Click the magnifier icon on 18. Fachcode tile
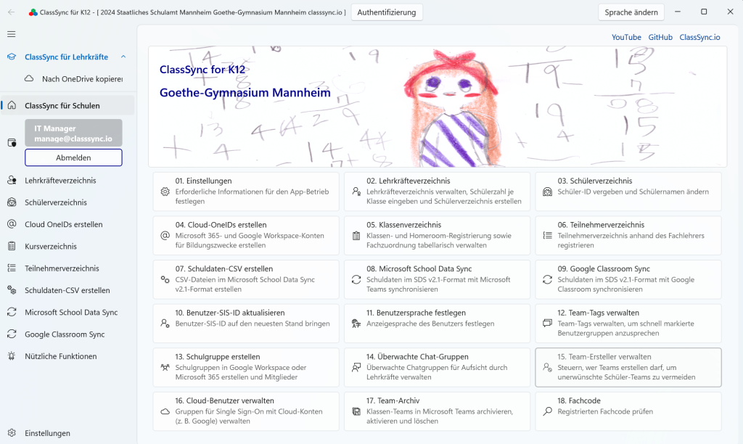The height and width of the screenshot is (444, 743). tap(547, 411)
